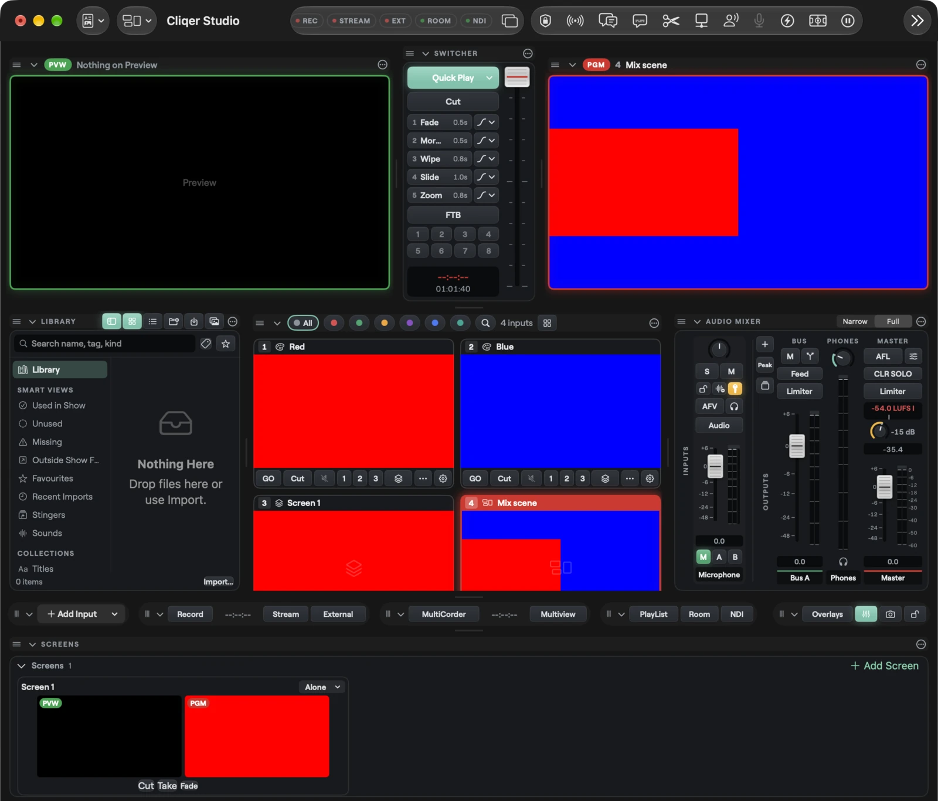The width and height of the screenshot is (938, 801).
Task: Toggle the AFL button in Master section
Action: tap(883, 357)
